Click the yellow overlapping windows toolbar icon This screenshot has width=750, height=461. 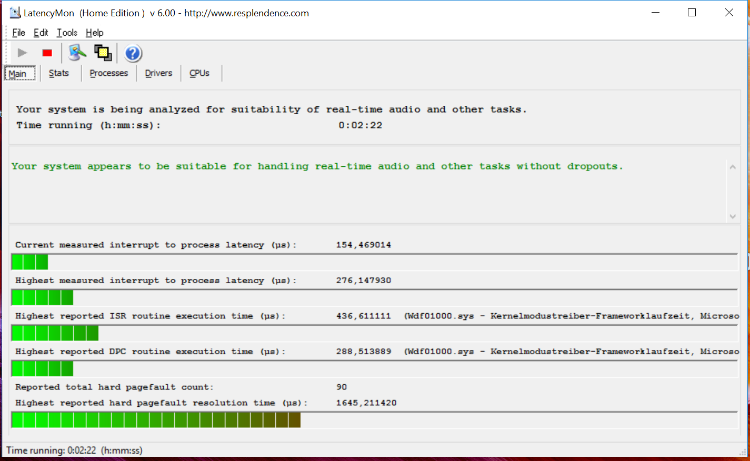[103, 53]
